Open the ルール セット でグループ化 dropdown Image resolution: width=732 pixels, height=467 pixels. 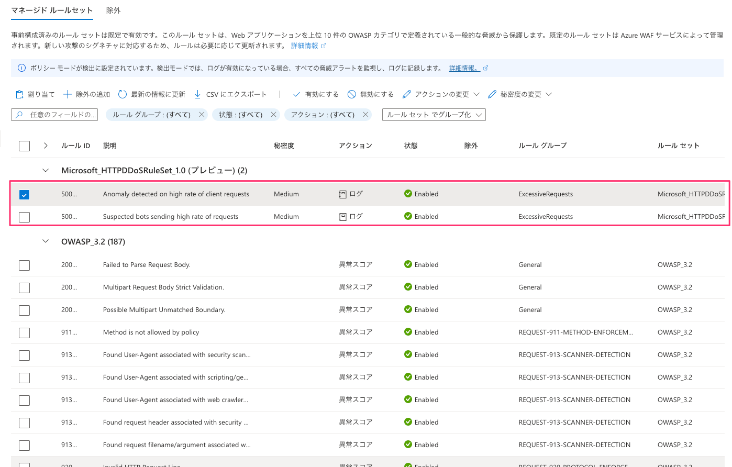[434, 114]
